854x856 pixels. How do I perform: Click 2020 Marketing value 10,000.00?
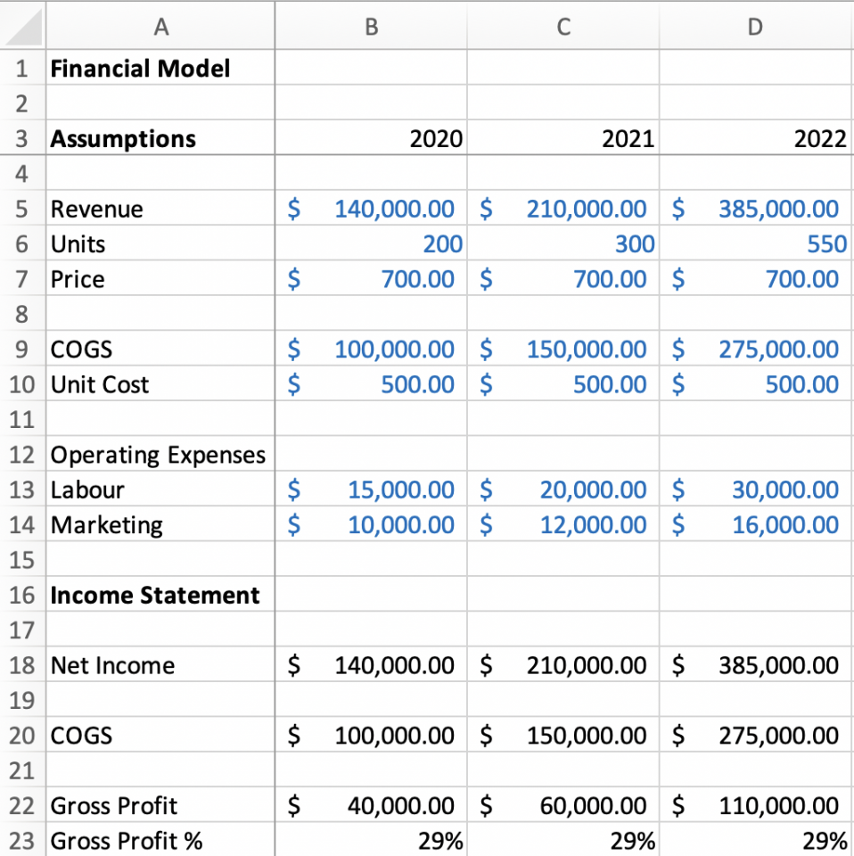pos(371,525)
